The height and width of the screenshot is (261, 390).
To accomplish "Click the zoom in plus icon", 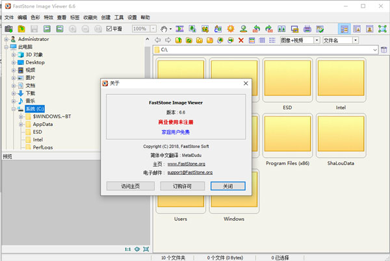I will [x=72, y=29].
